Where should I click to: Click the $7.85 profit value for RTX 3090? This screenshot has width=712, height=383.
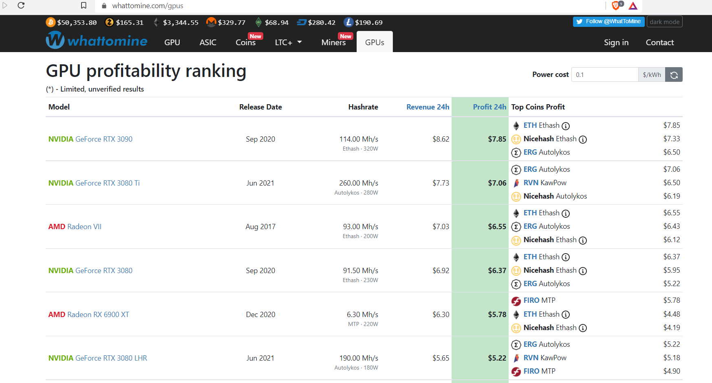pyautogui.click(x=497, y=139)
